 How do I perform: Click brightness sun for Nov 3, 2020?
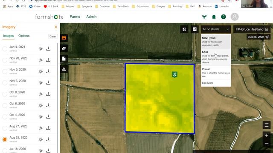point(41,83)
